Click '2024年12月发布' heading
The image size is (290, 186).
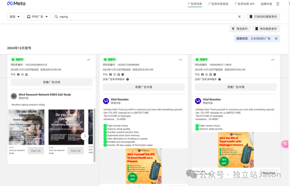19,48
